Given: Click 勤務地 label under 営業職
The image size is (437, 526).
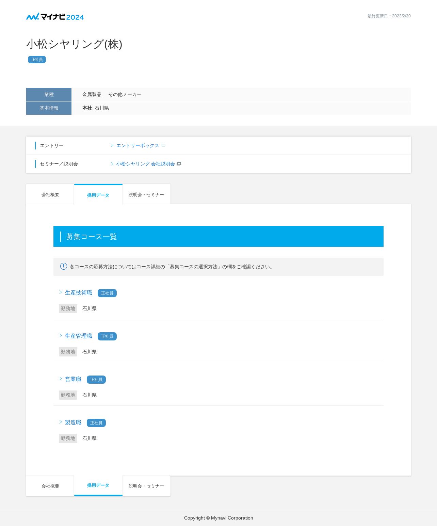Looking at the screenshot, I should pos(68,395).
